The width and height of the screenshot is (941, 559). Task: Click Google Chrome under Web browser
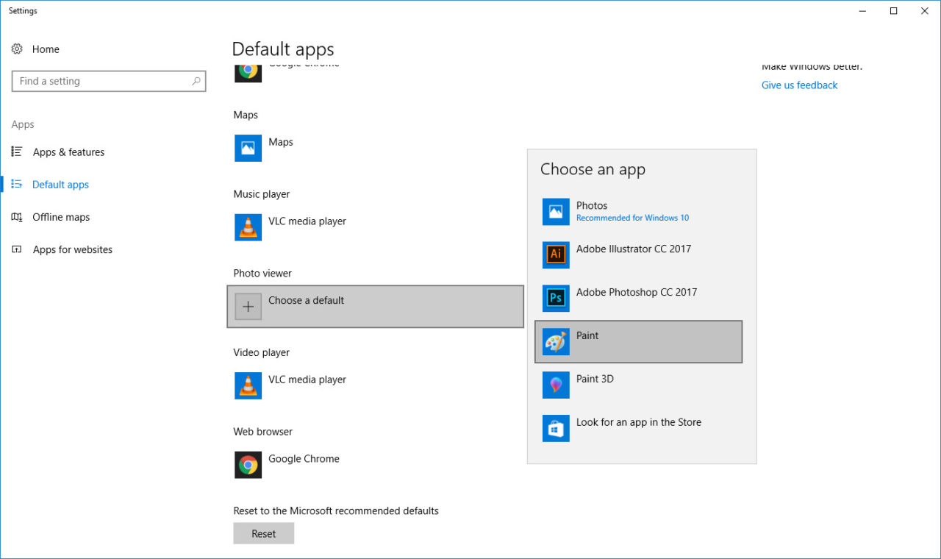tap(304, 459)
